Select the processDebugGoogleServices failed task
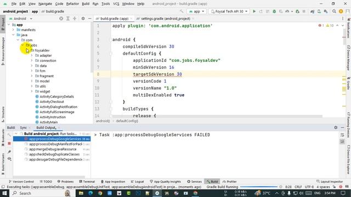Image resolution: width=351 pixels, height=197 pixels. [52, 139]
